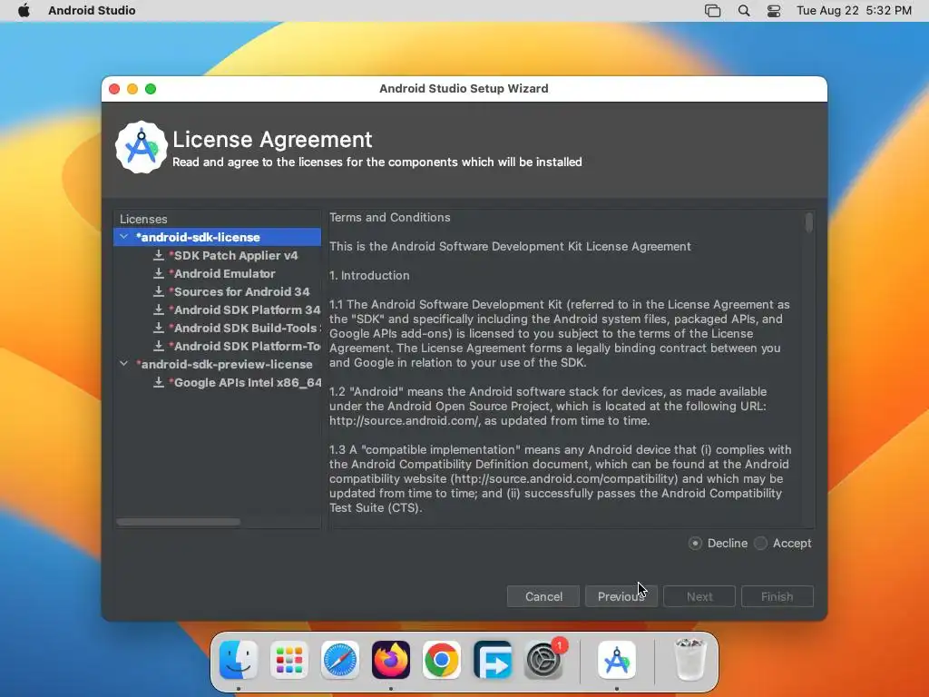Click the download icon beside Android SDK Platform 34

(158, 309)
